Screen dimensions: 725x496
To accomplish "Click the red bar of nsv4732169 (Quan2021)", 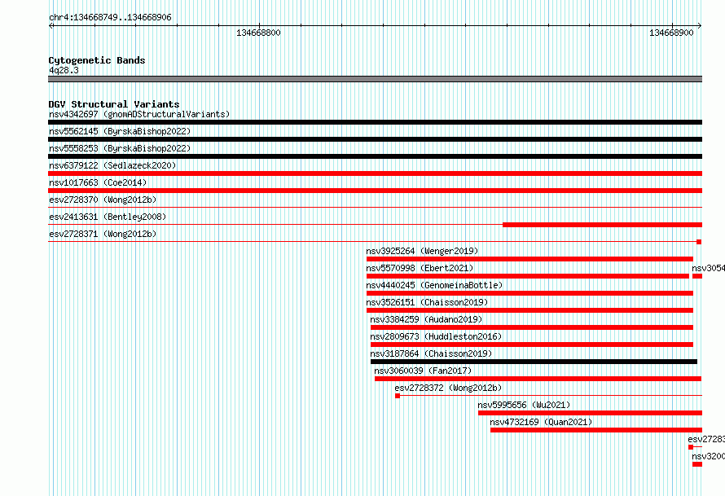I will tap(596, 430).
